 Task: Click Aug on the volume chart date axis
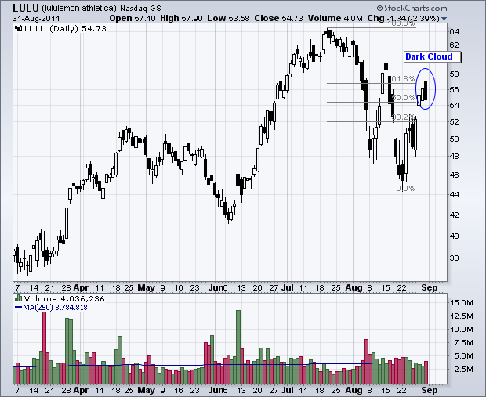pyautogui.click(x=354, y=390)
